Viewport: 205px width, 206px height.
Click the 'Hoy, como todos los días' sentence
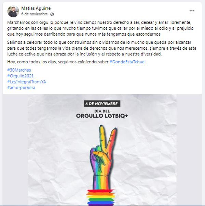[x=58, y=62]
